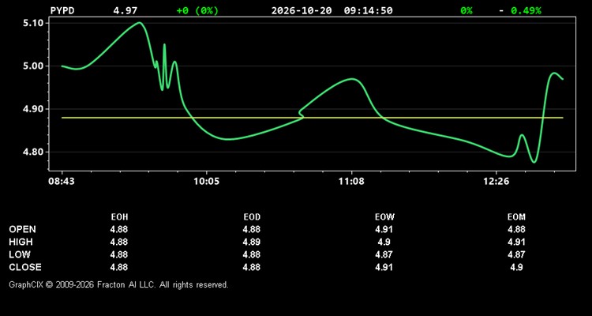The width and height of the screenshot is (592, 316).
Task: Click the EOD CLOSE value 4.88
Action: (252, 267)
